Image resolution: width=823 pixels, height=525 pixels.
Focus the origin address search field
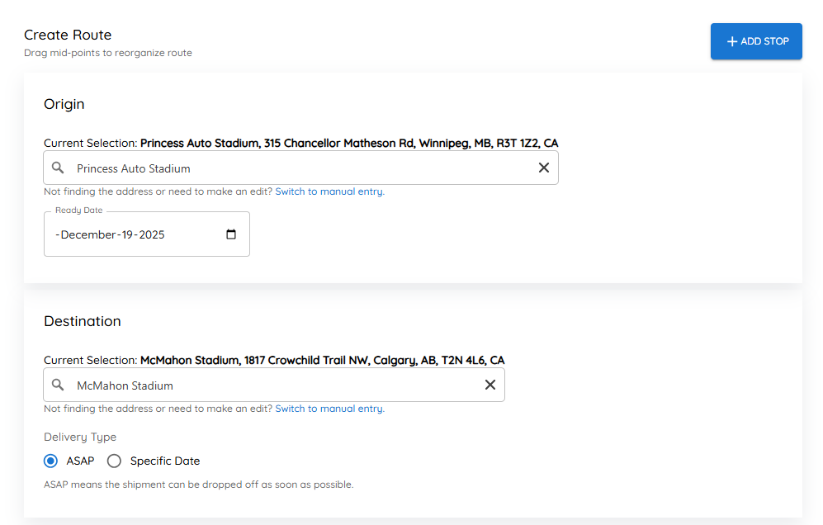click(300, 168)
